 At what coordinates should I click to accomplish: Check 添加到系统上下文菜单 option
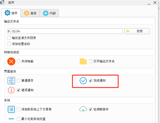tap(19, 109)
